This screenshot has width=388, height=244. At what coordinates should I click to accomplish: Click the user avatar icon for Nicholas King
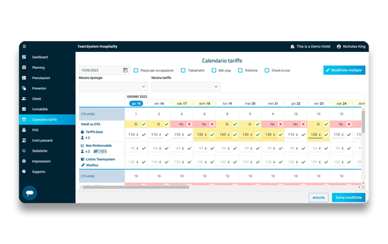tap(339, 47)
